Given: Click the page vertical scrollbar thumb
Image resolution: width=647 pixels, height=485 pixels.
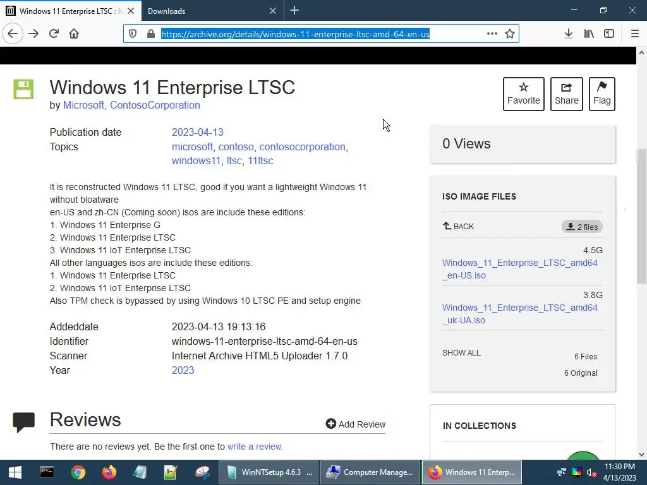Looking at the screenshot, I should point(641,216).
